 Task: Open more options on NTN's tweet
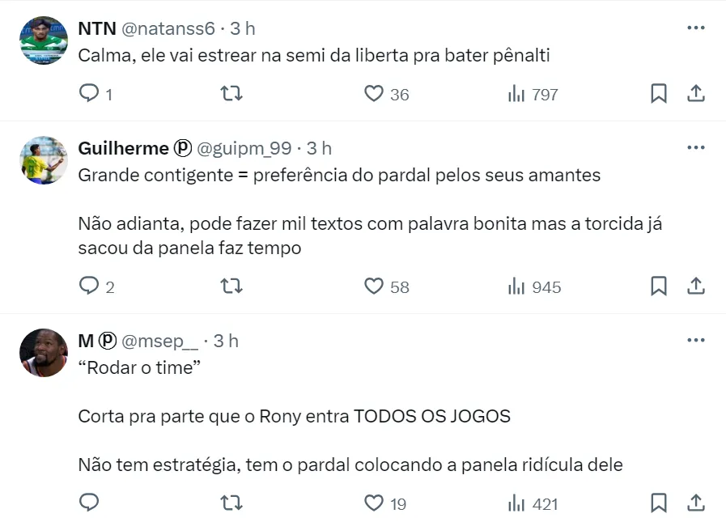695,28
